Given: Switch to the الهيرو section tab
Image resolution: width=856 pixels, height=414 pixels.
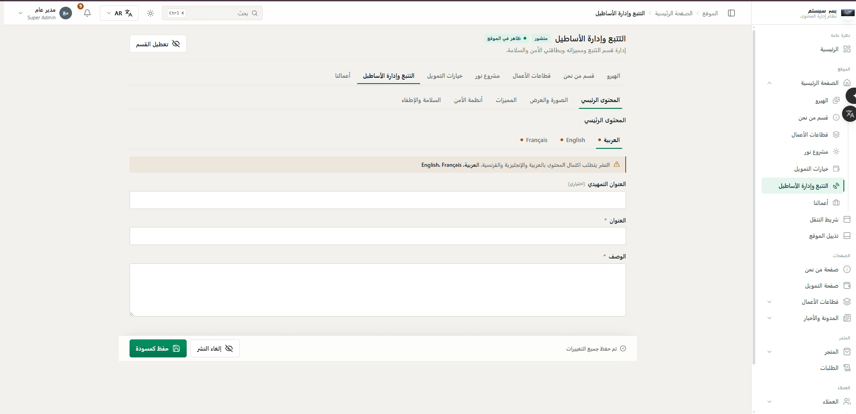Looking at the screenshot, I should click(613, 76).
